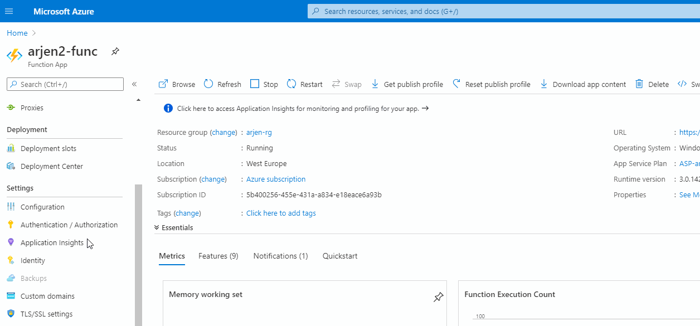Click the Browse toolbar icon

click(163, 84)
